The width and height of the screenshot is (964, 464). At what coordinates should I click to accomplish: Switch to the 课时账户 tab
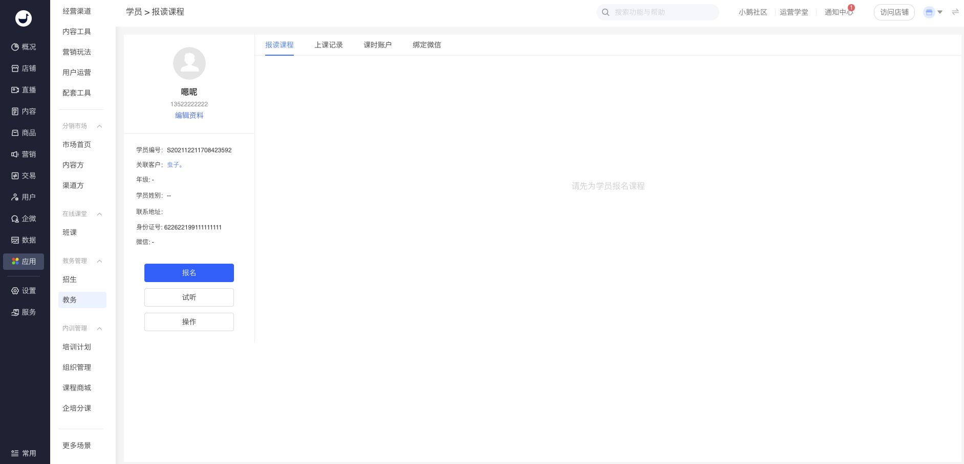click(377, 45)
